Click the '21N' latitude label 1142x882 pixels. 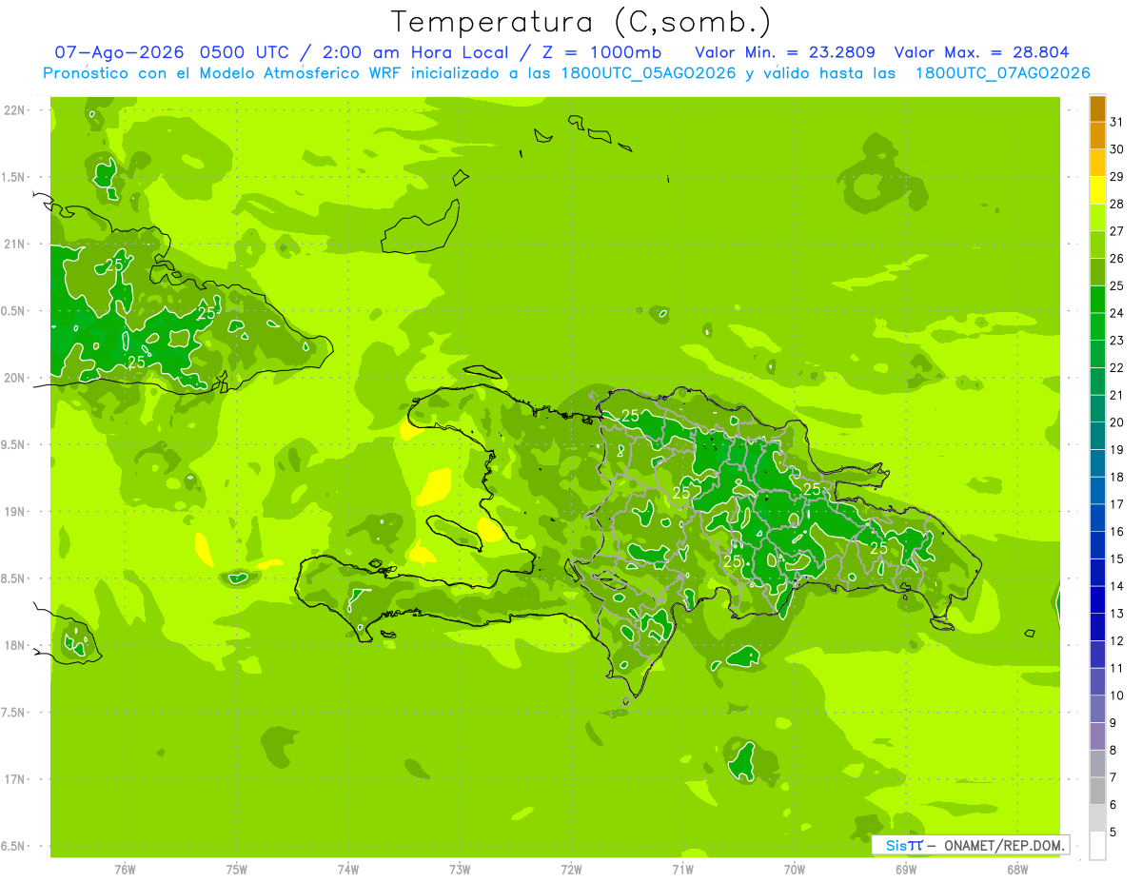15,244
